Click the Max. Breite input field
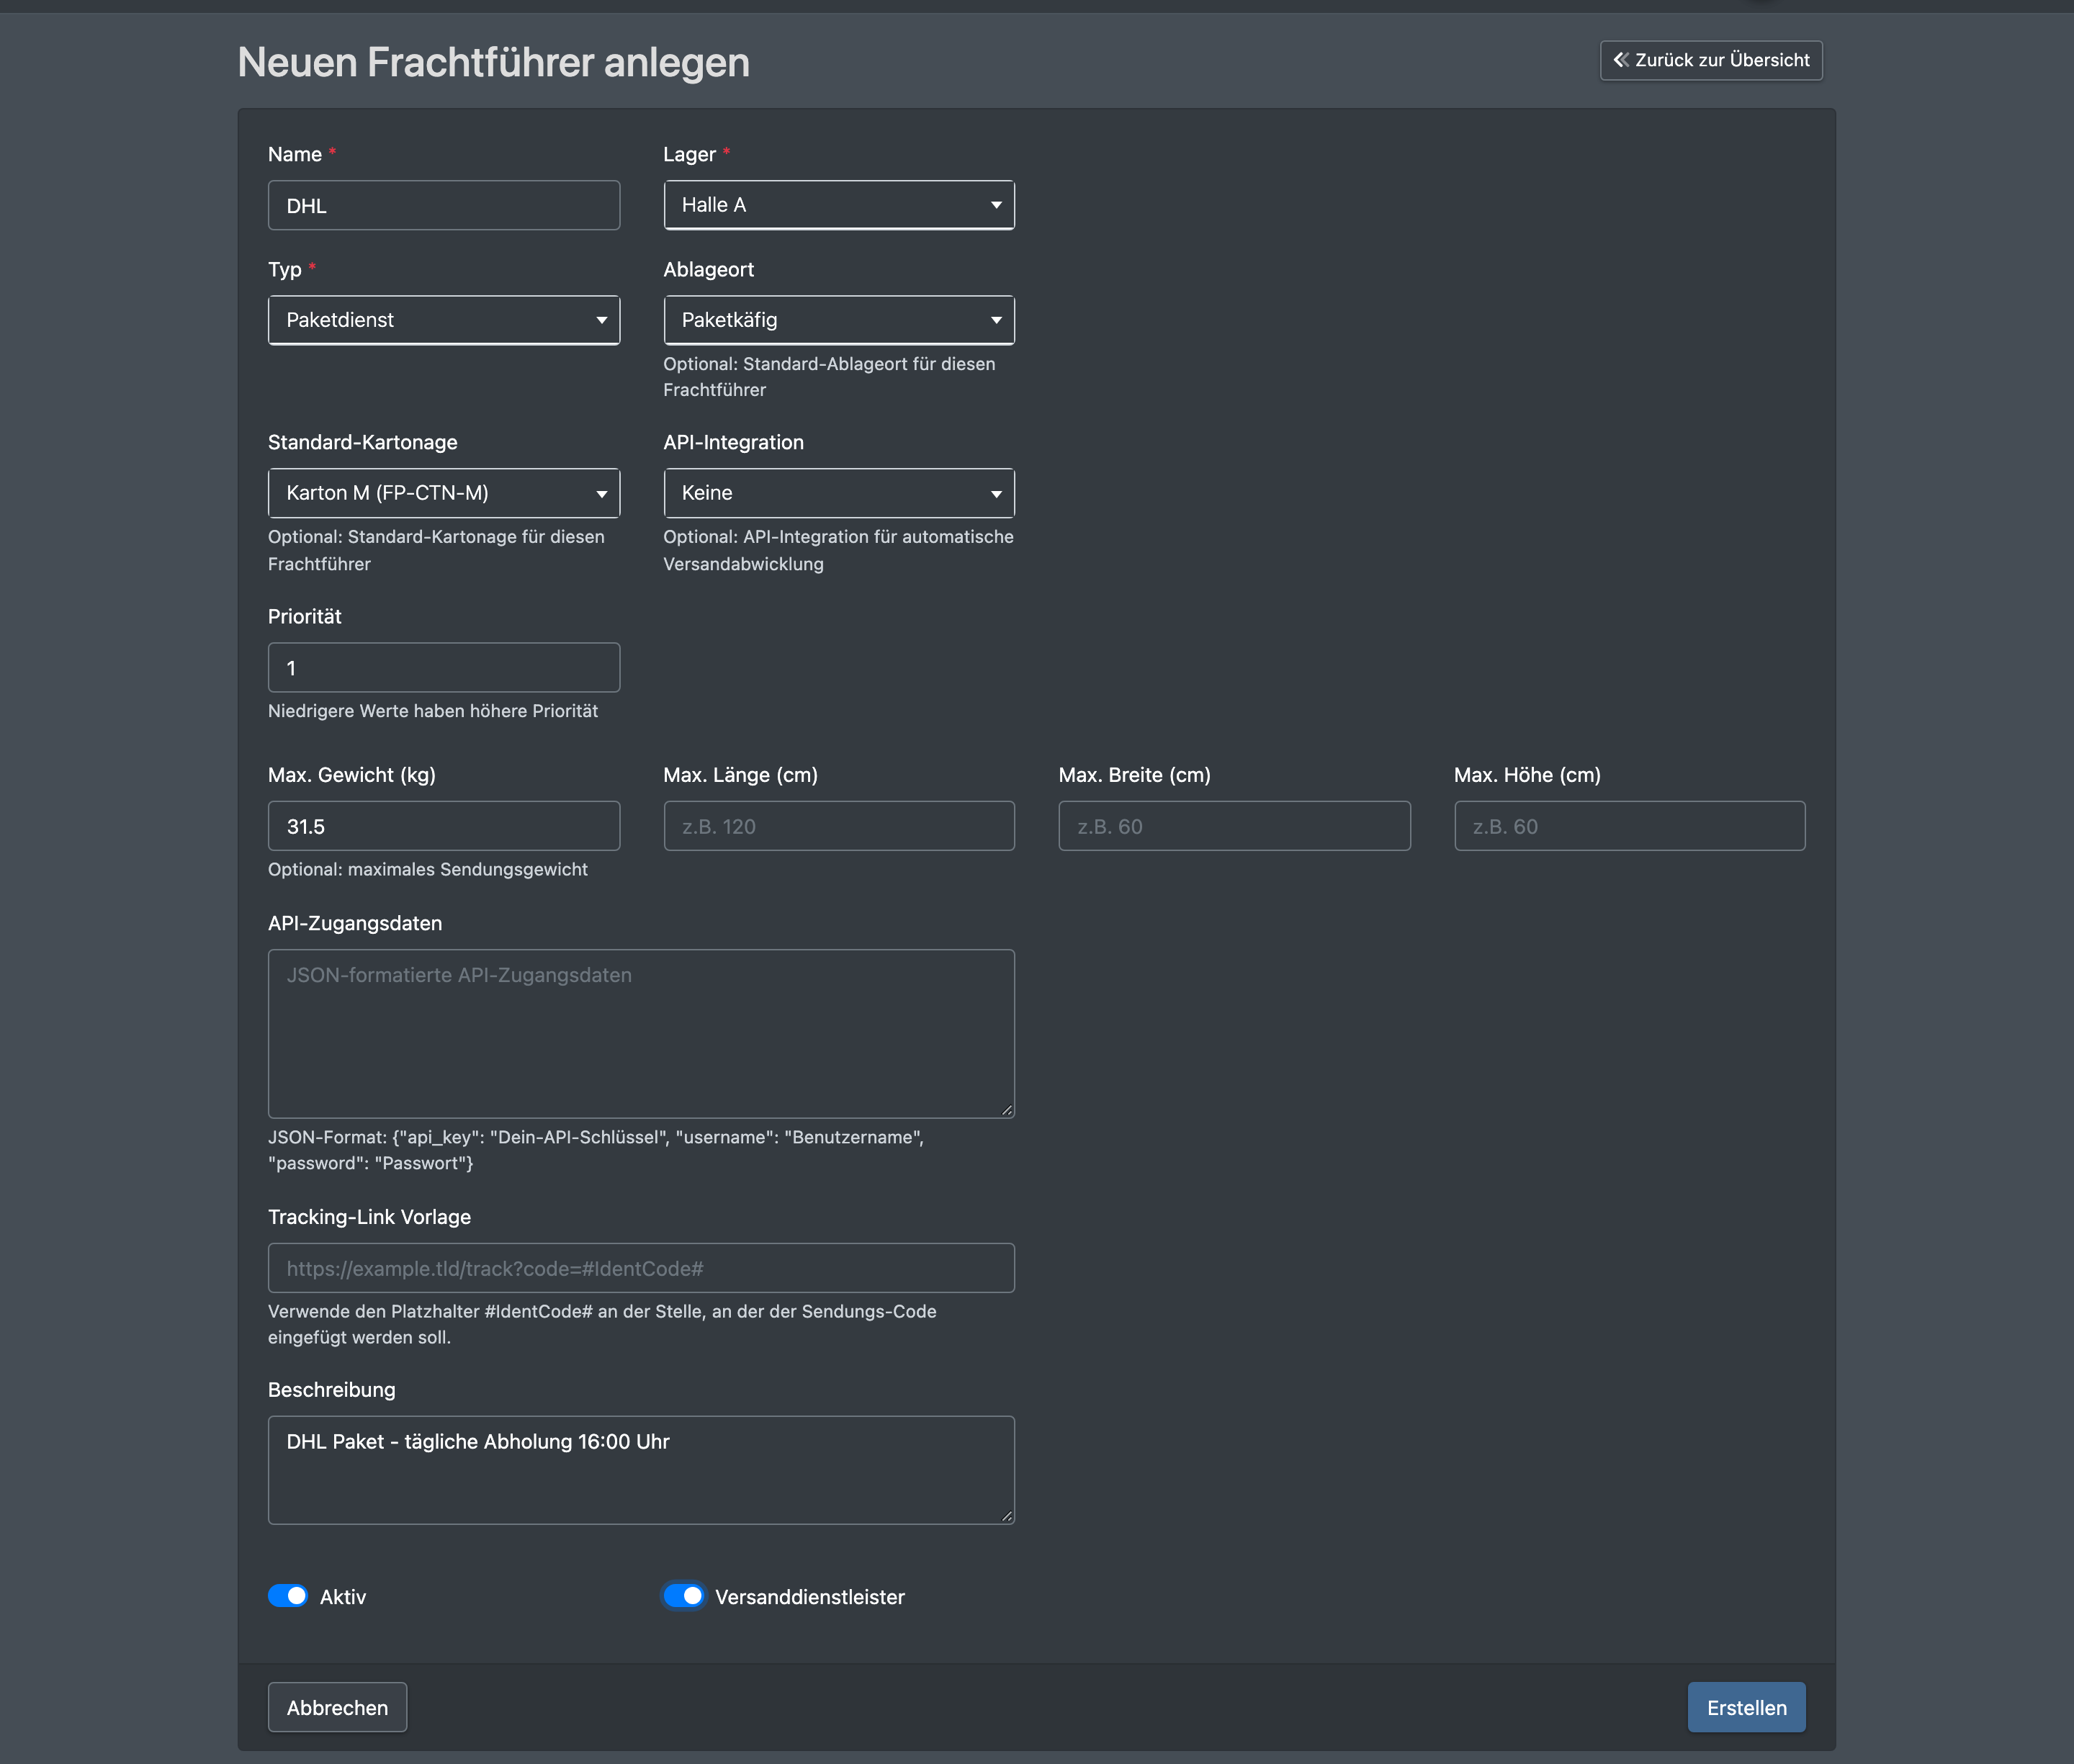Image resolution: width=2074 pixels, height=1764 pixels. [1234, 826]
